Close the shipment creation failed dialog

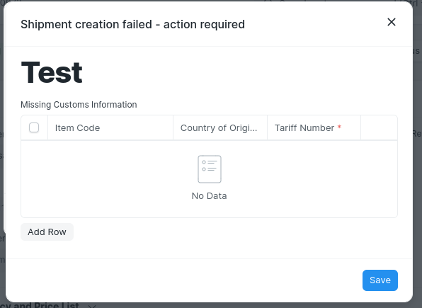tap(392, 22)
